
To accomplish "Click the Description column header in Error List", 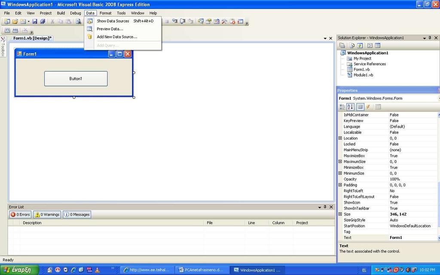I will click(x=112, y=223).
